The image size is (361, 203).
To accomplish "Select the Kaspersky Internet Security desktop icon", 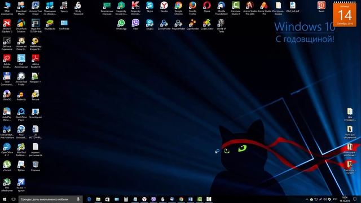I will pyautogui.click(x=135, y=8).
